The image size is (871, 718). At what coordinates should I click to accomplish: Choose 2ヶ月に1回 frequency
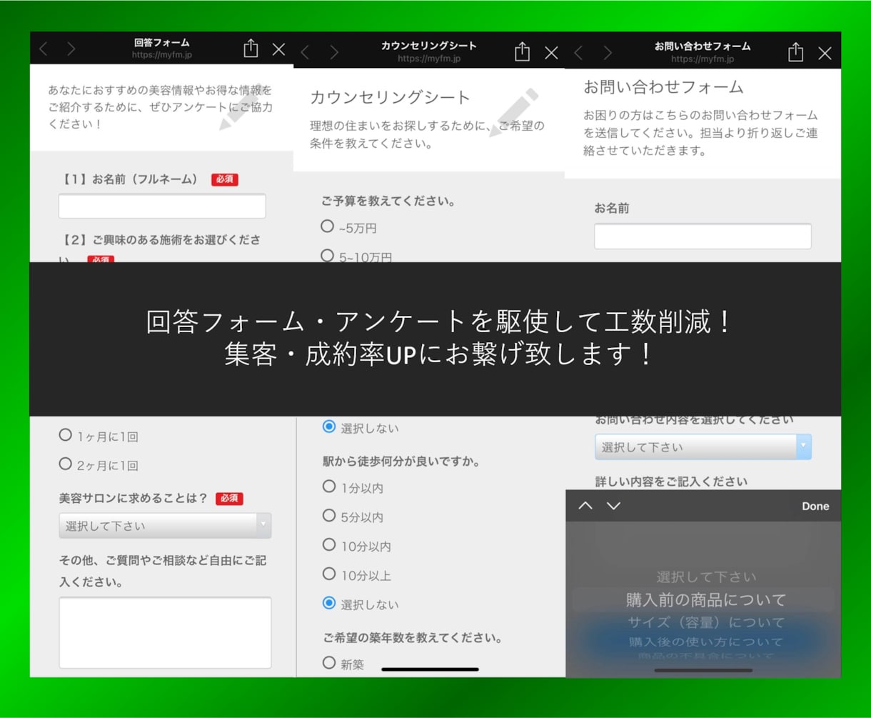66,464
